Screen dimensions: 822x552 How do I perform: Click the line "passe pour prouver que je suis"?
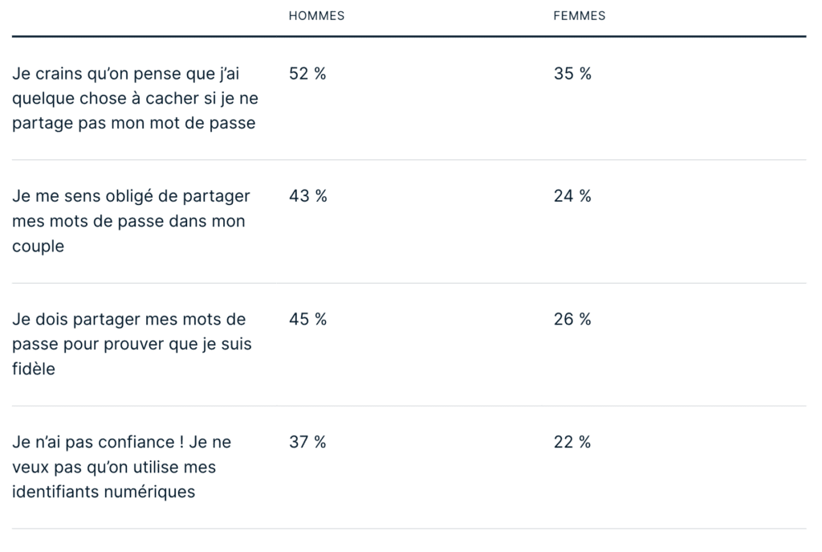coord(132,345)
